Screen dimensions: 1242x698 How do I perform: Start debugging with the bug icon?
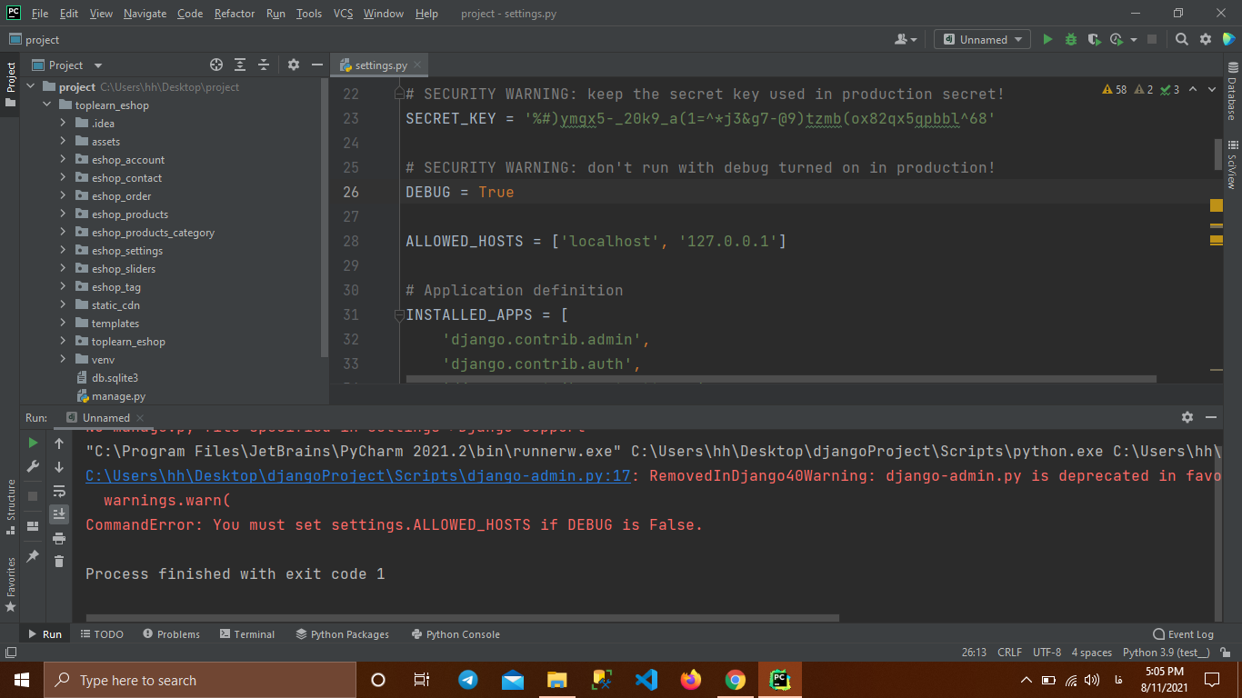[x=1070, y=39]
